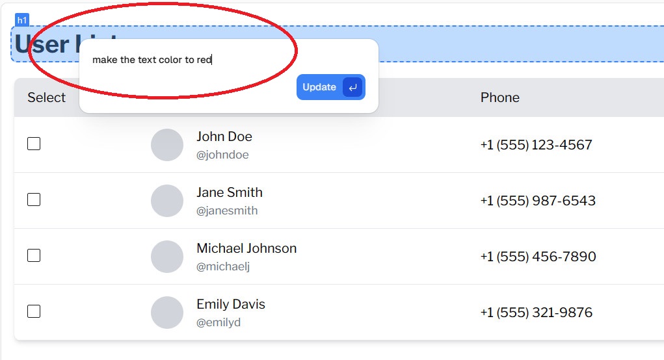This screenshot has width=664, height=360.
Task: Click the h1 element tag badge
Action: [x=22, y=20]
